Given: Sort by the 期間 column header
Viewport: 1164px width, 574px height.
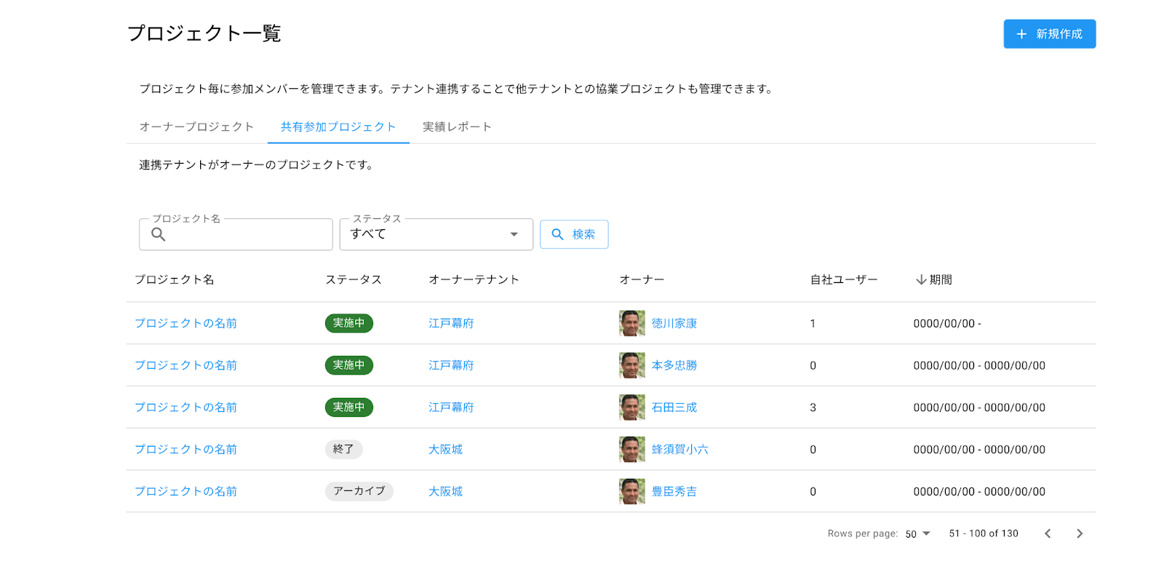Looking at the screenshot, I should click(x=934, y=279).
